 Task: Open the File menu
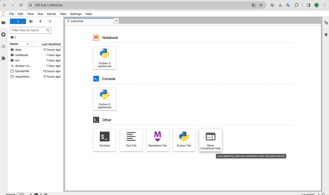tap(12, 14)
